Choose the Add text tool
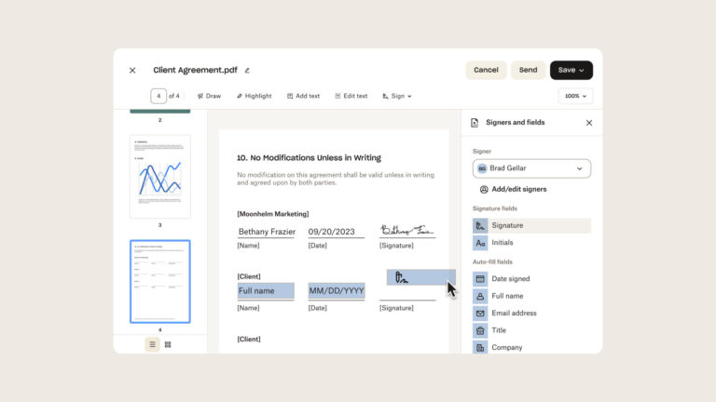Screen dimensions: 716x402 [303, 96]
